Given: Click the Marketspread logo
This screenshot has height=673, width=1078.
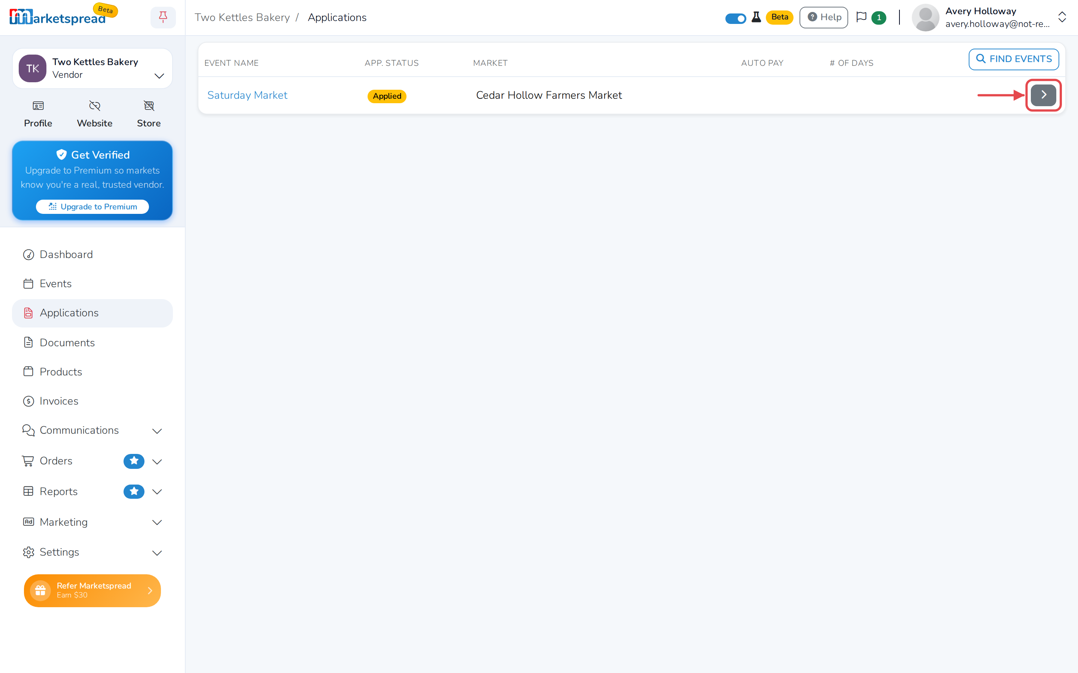Looking at the screenshot, I should [58, 17].
